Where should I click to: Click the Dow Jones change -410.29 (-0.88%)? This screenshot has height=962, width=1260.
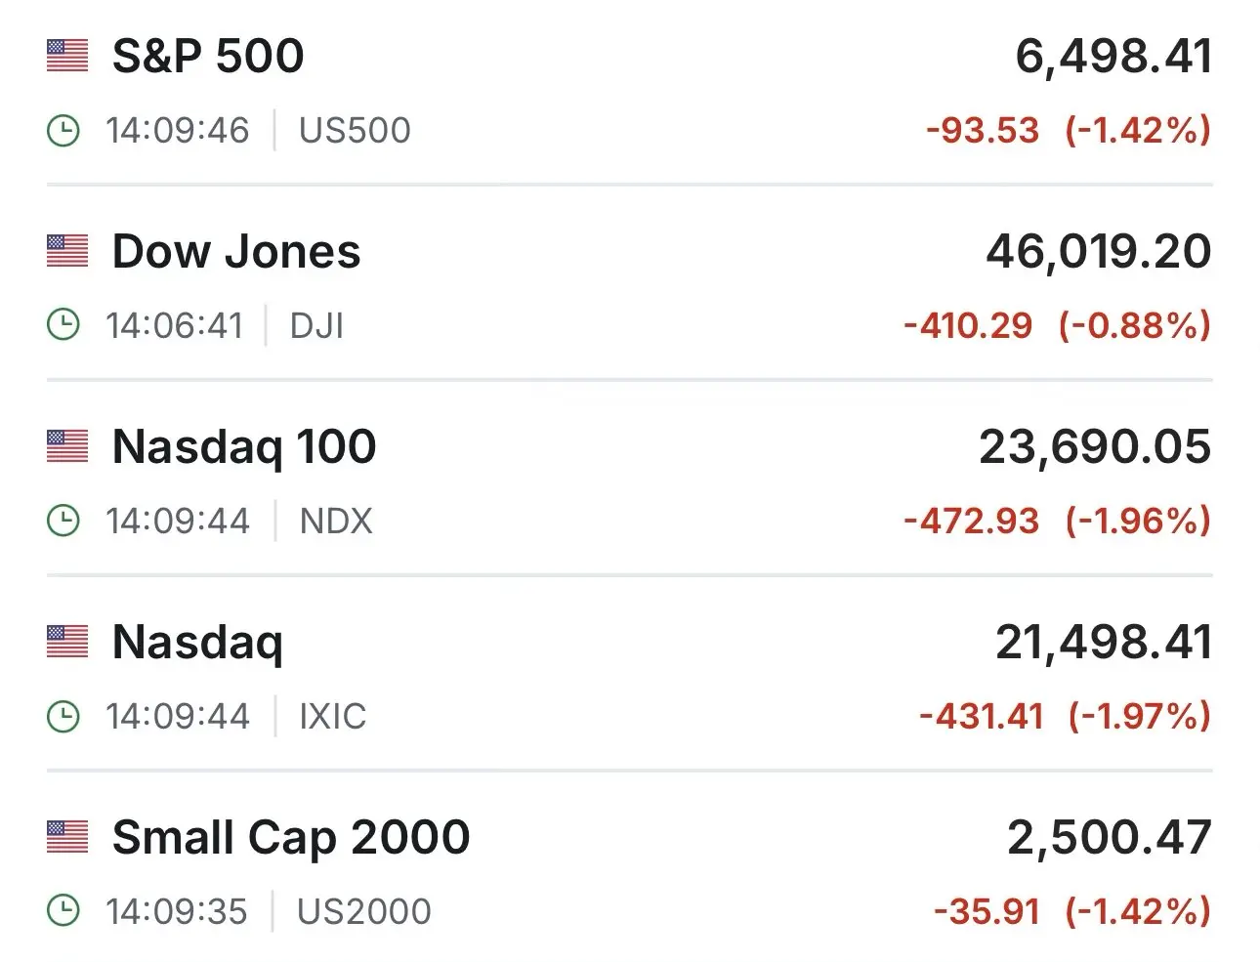pyautogui.click(x=1057, y=325)
